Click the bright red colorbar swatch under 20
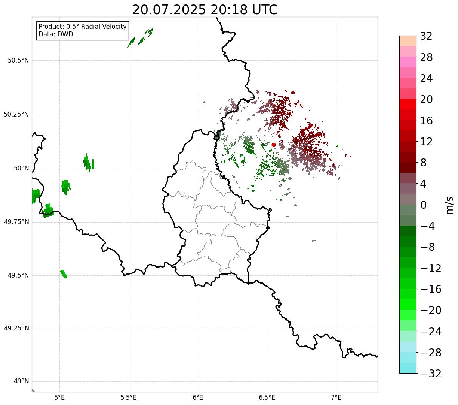Screen dimensions: 458x405 (x=408, y=105)
